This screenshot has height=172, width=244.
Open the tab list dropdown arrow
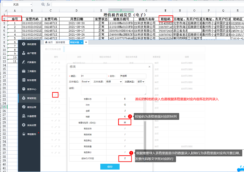tap(86, 42)
